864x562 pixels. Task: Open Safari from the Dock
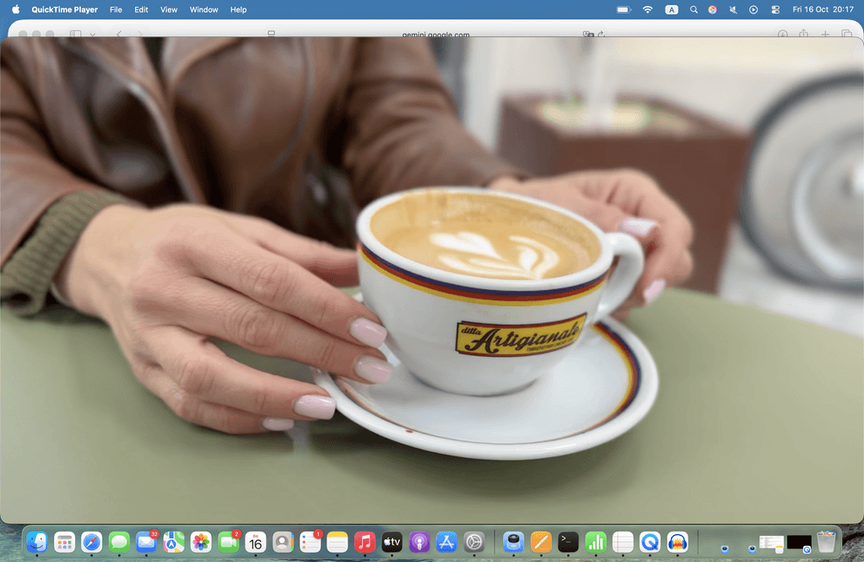pos(91,542)
